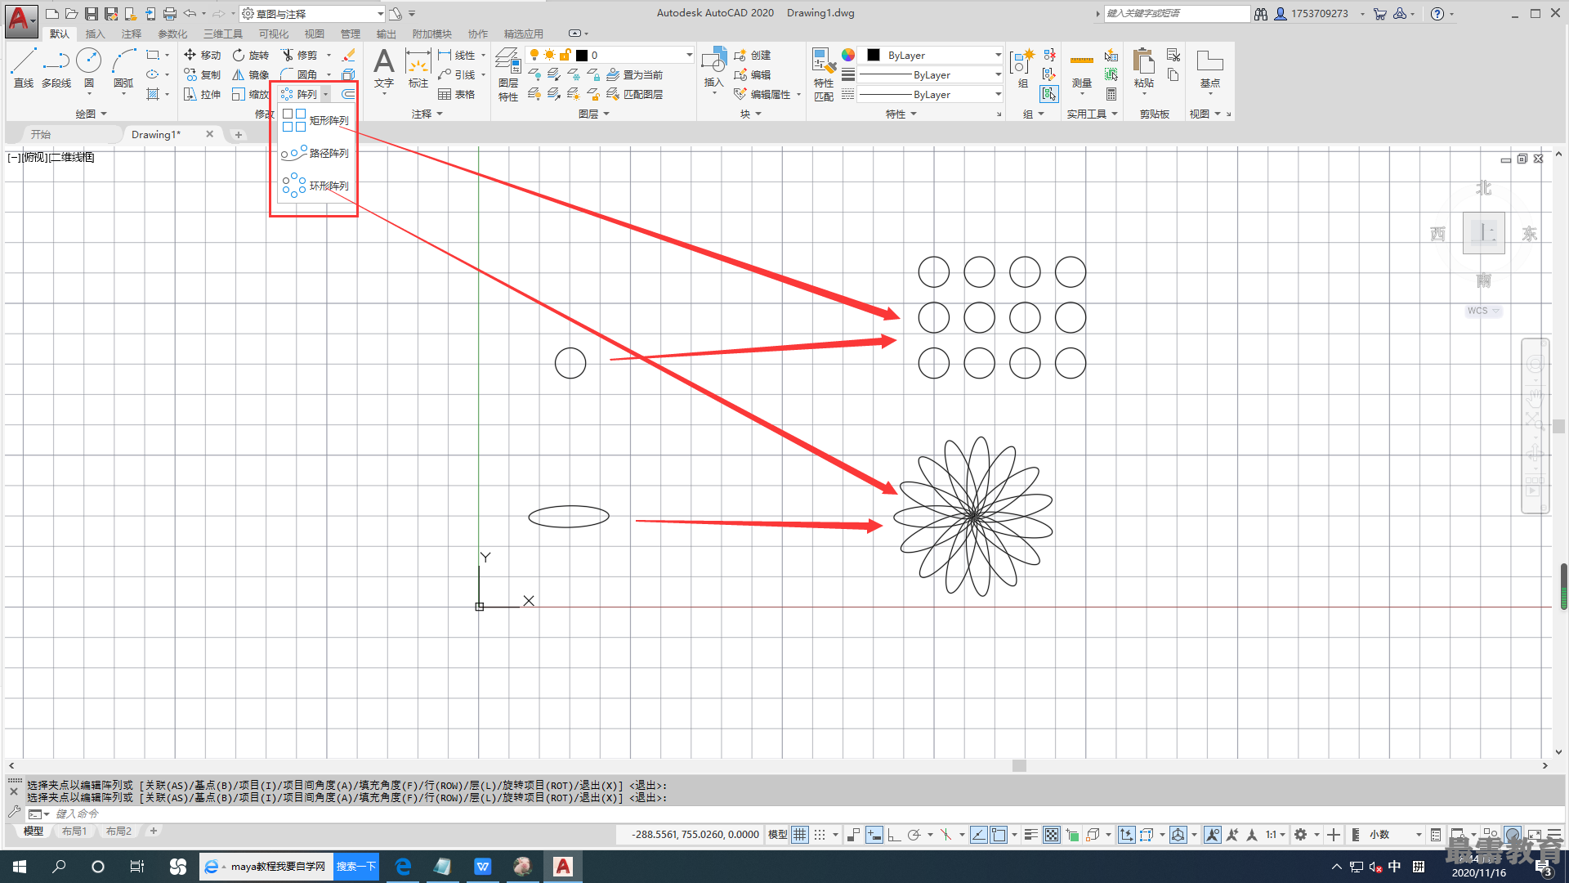The width and height of the screenshot is (1569, 883).
Task: Toggle object snap tracking
Action: pyautogui.click(x=978, y=835)
